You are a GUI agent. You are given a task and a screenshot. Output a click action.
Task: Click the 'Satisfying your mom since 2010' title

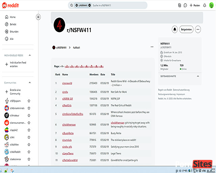tap(125, 147)
